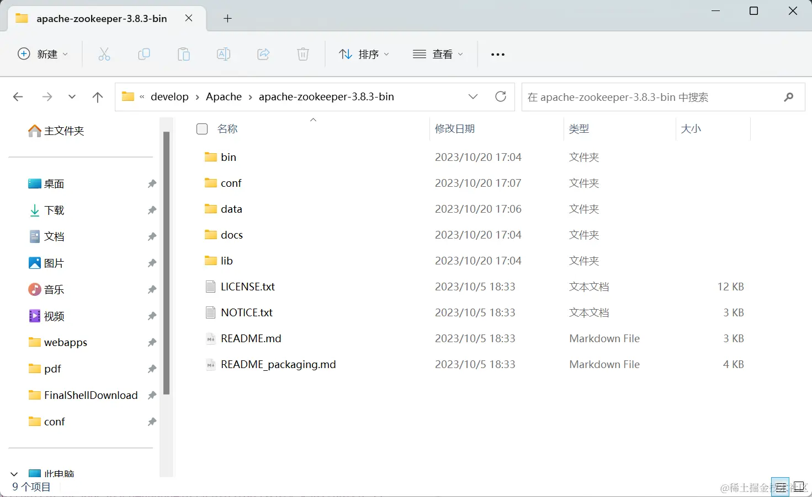812x497 pixels.
Task: Go back with the left arrow
Action: pos(18,97)
